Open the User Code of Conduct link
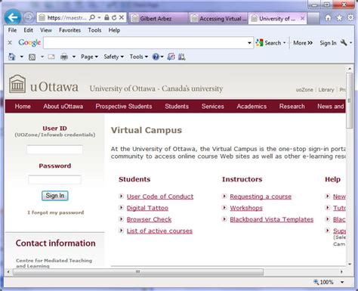The height and width of the screenshot is (291, 358). (x=160, y=197)
